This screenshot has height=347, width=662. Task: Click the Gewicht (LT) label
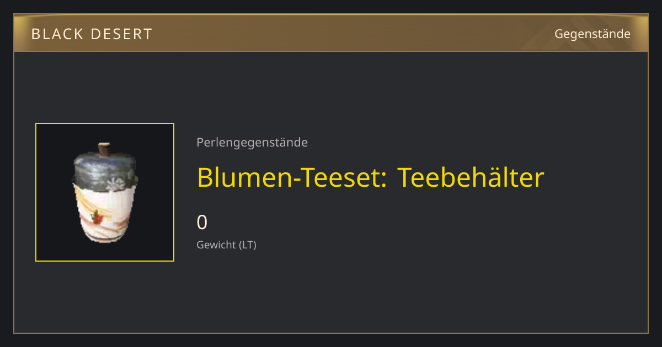pyautogui.click(x=226, y=245)
